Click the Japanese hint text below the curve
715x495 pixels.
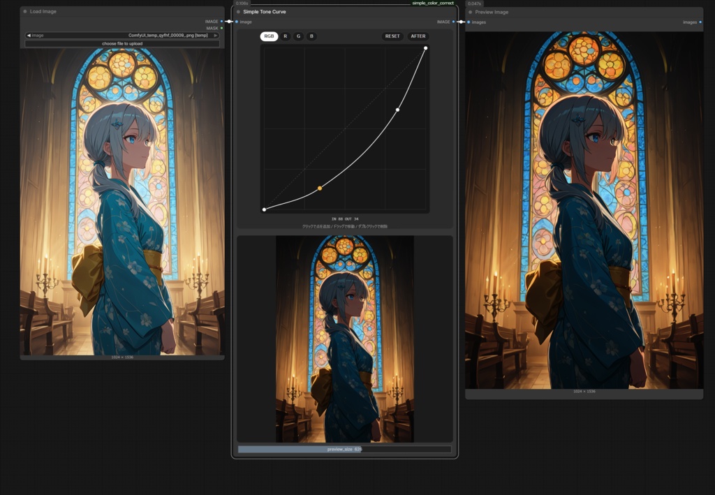[x=345, y=226]
